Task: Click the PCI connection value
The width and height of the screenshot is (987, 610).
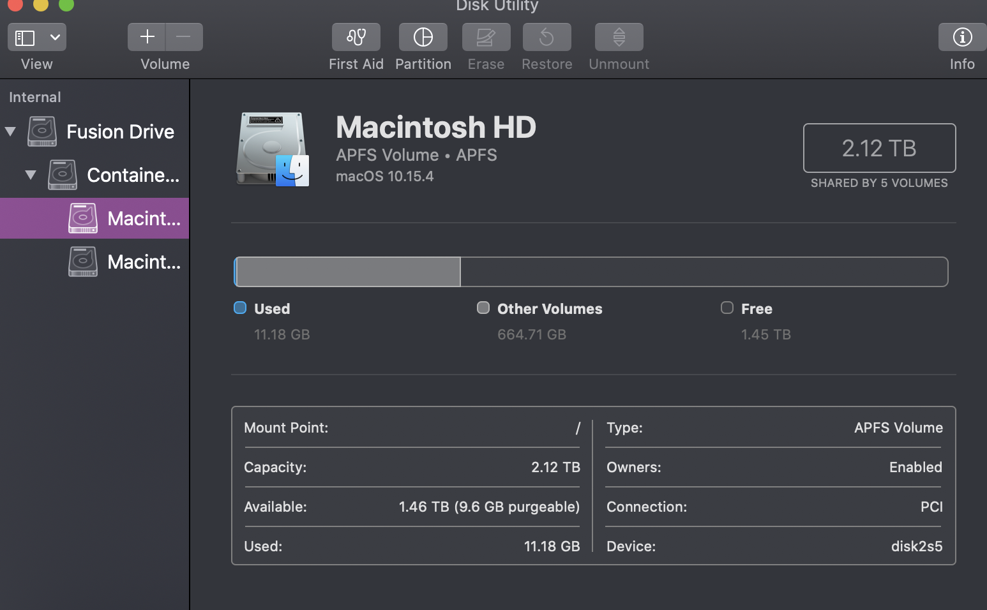Action: 931,507
